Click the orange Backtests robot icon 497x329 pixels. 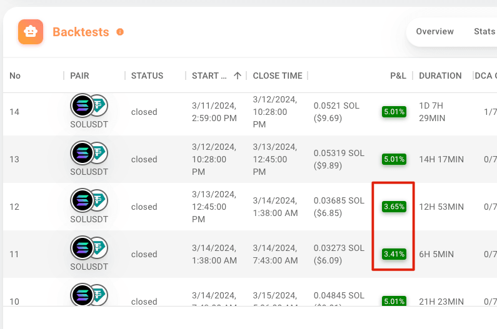[31, 32]
